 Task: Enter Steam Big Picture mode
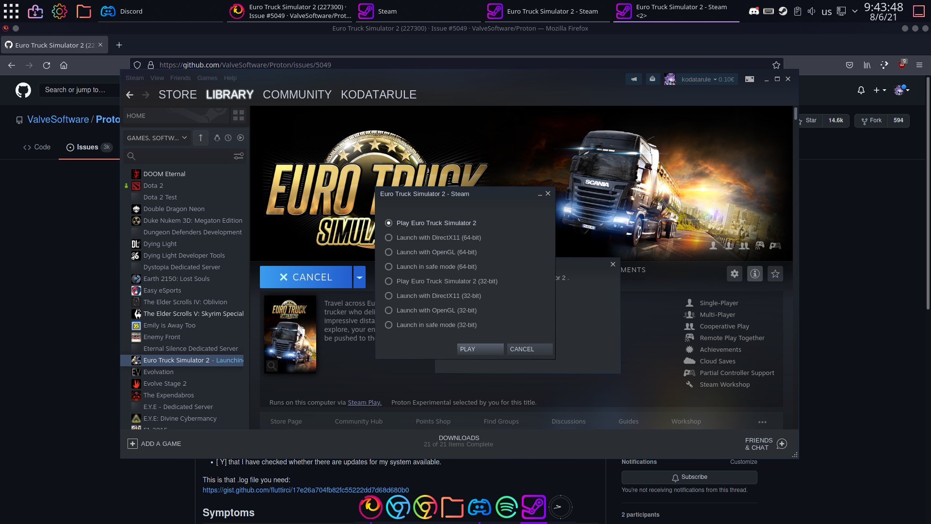pyautogui.click(x=750, y=79)
